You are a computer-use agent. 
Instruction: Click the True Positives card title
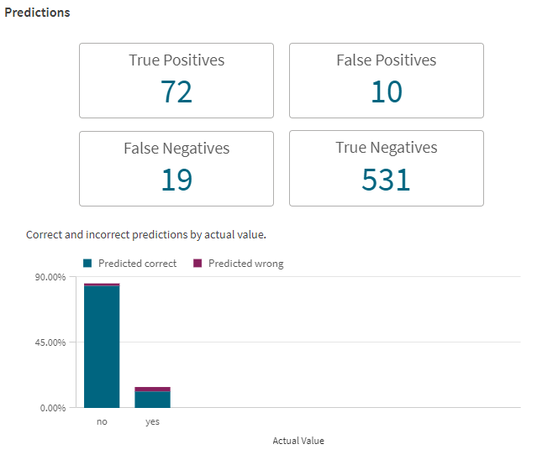[176, 60]
